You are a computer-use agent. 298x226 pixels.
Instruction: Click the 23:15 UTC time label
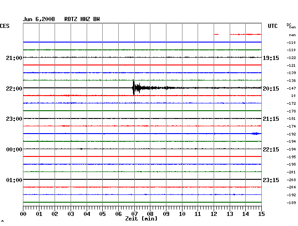pos(271,180)
